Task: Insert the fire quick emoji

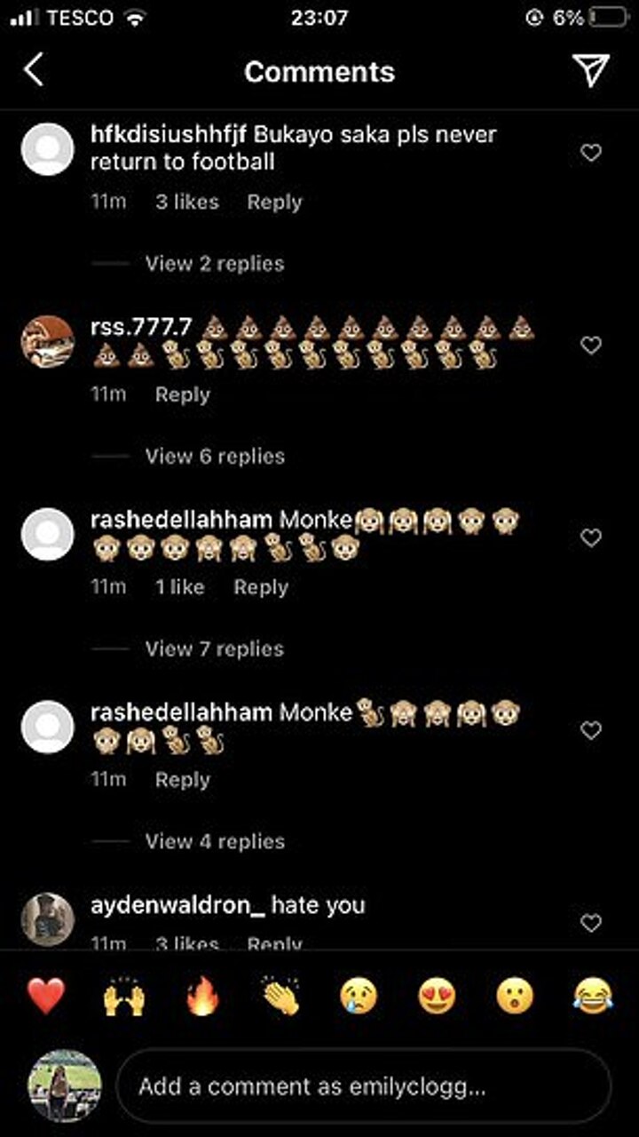Action: pyautogui.click(x=202, y=997)
